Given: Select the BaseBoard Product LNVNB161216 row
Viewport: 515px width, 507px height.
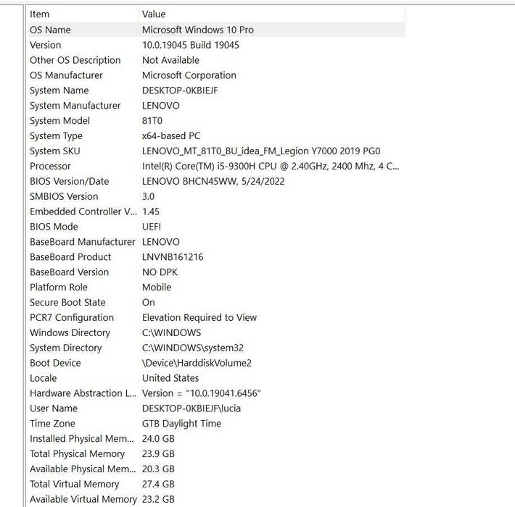Looking at the screenshot, I should tap(215, 257).
